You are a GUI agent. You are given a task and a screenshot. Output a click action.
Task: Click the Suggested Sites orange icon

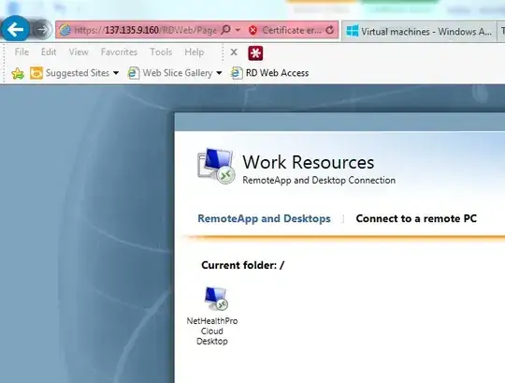pos(36,73)
